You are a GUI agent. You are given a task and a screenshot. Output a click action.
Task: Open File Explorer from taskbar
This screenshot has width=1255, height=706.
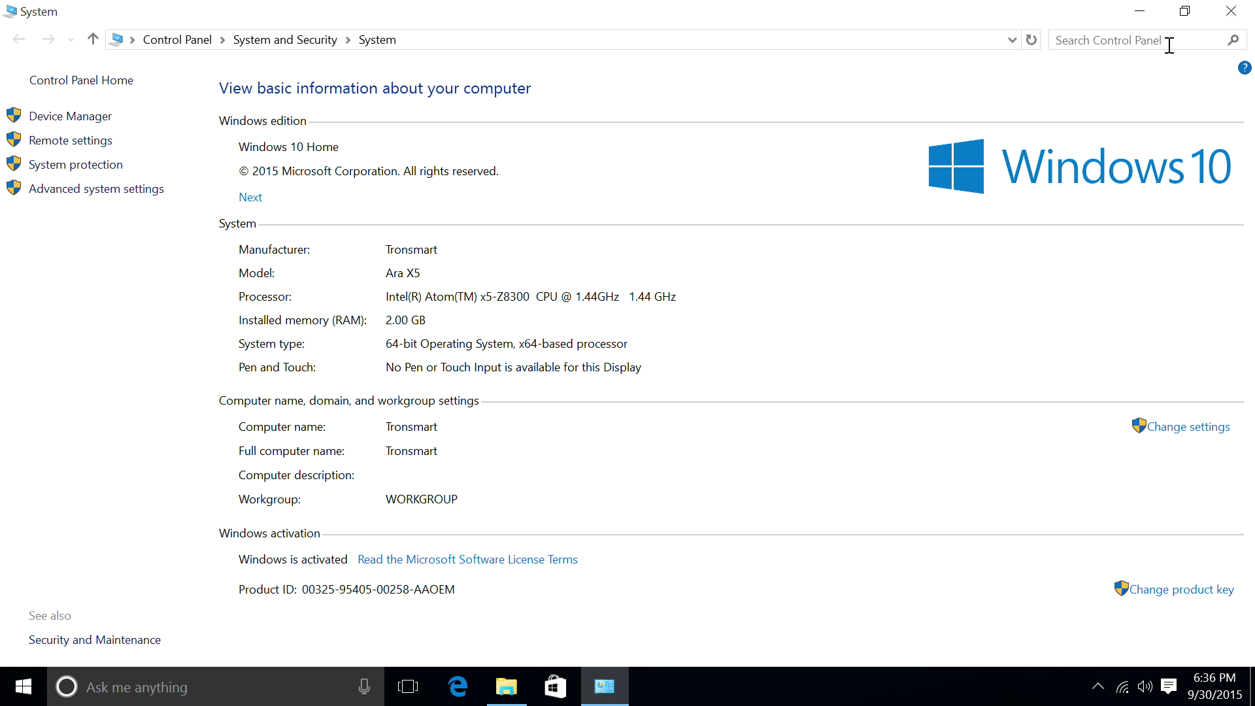click(x=506, y=686)
